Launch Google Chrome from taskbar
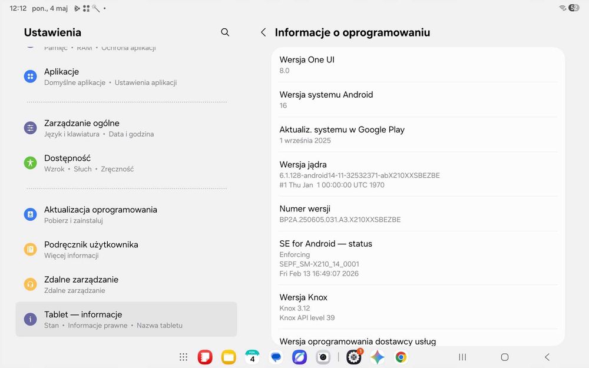589x368 pixels. [x=401, y=357]
